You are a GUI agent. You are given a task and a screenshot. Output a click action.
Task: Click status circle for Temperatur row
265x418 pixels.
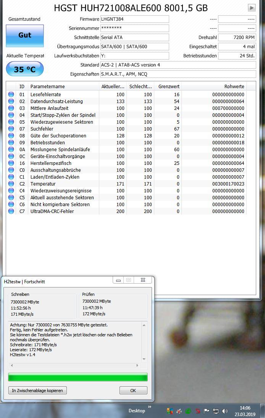[x=11, y=184]
